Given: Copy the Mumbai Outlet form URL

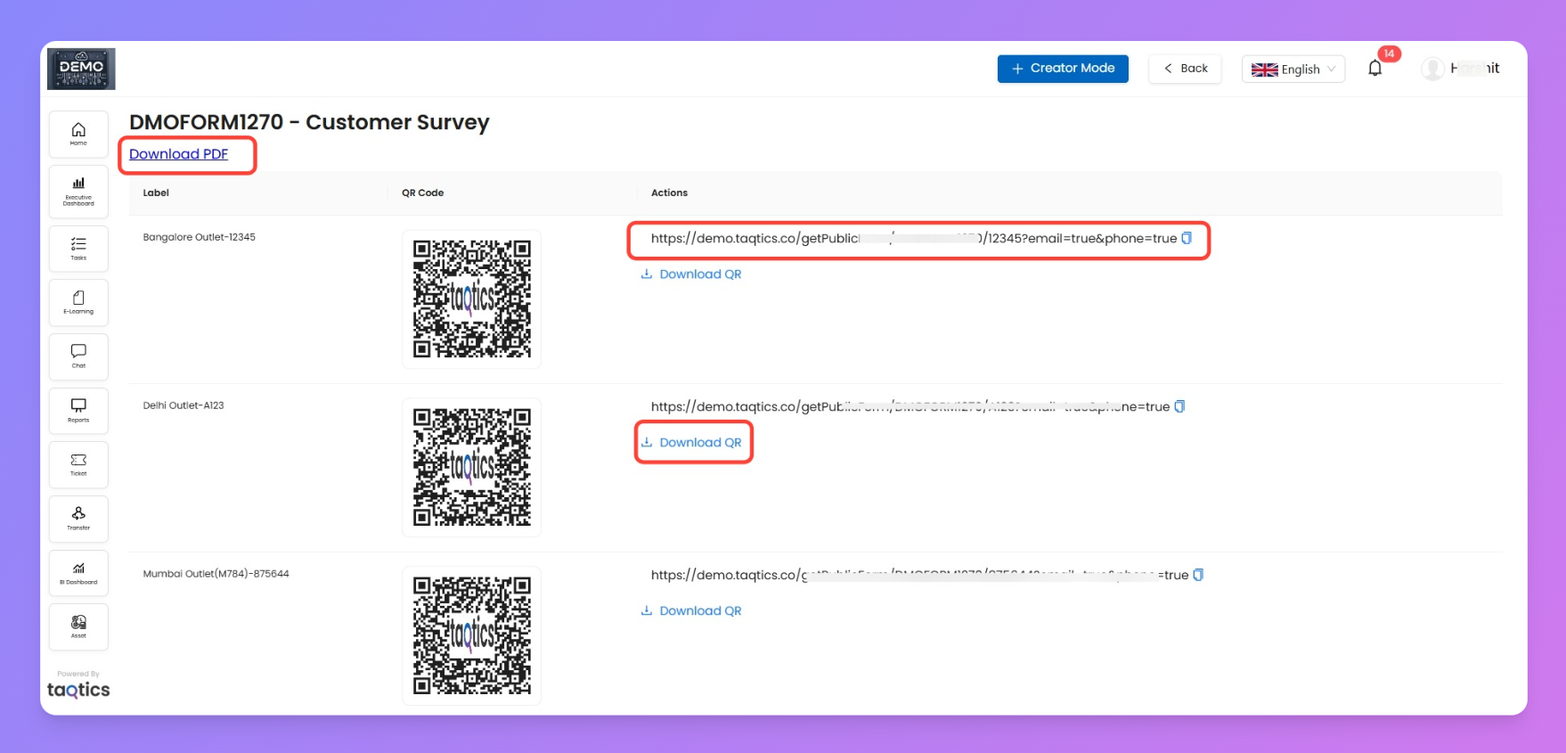Looking at the screenshot, I should point(1198,575).
